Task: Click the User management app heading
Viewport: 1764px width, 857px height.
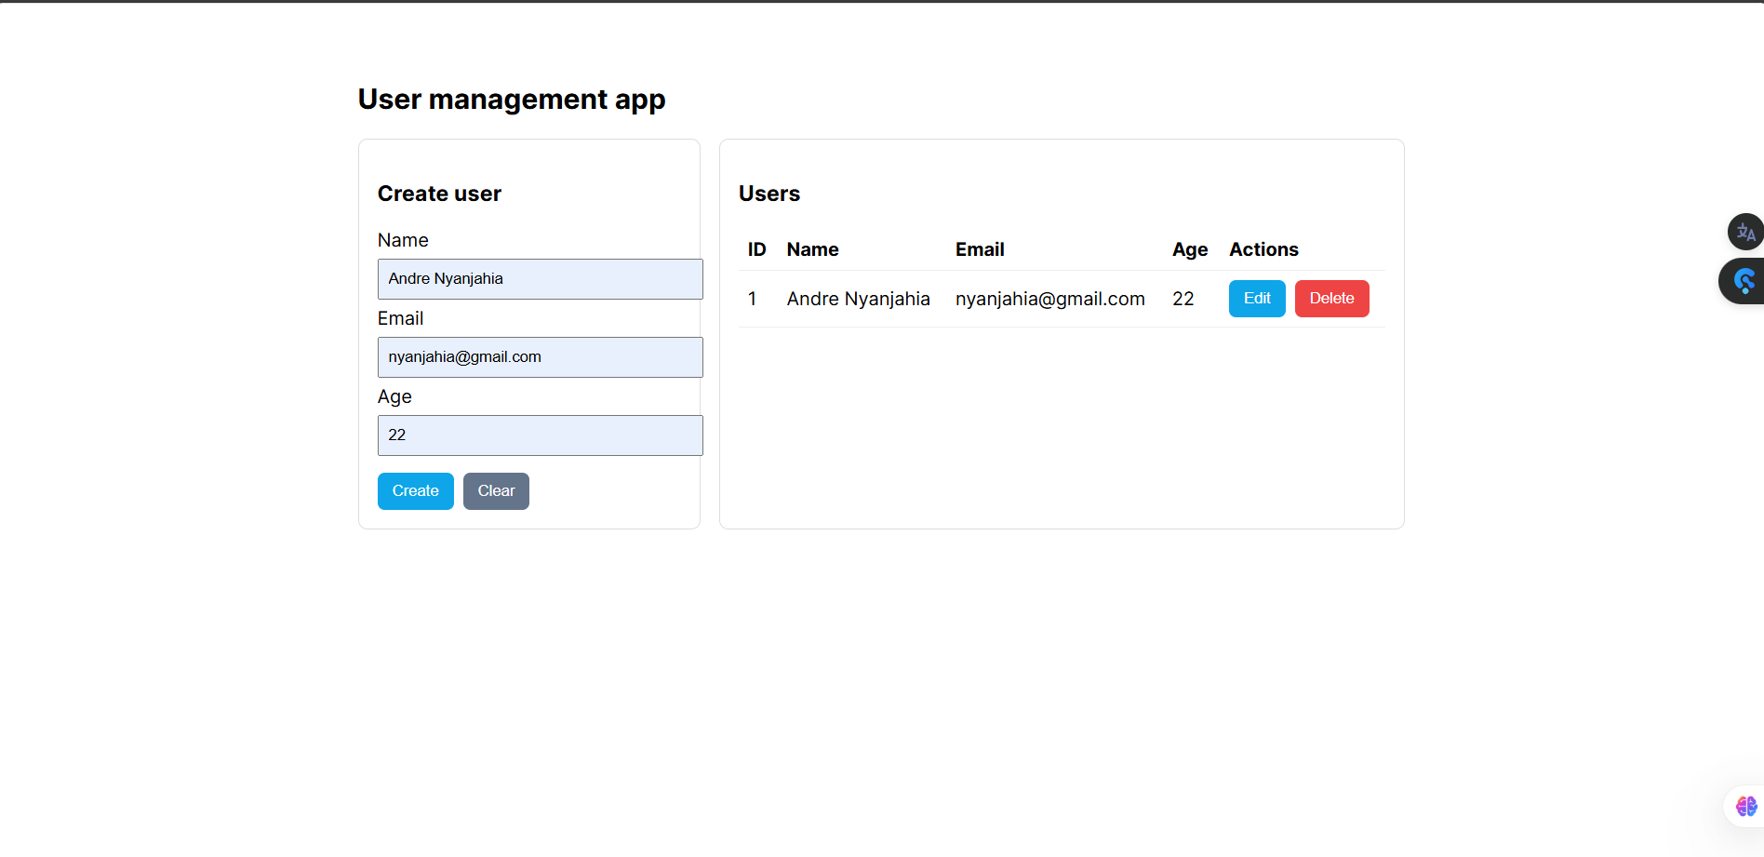Action: coord(511,100)
